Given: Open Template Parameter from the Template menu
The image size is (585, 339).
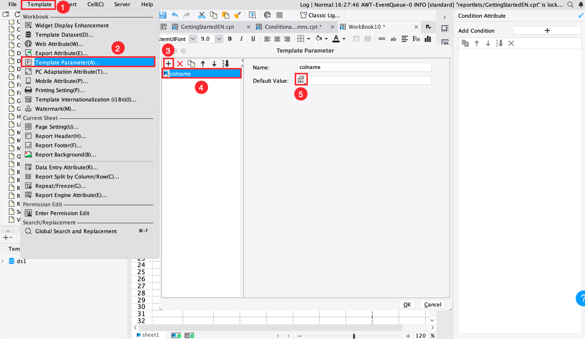Looking at the screenshot, I should pyautogui.click(x=65, y=62).
